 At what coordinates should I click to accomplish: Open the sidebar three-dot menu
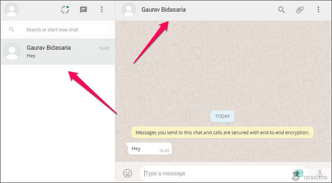(101, 9)
